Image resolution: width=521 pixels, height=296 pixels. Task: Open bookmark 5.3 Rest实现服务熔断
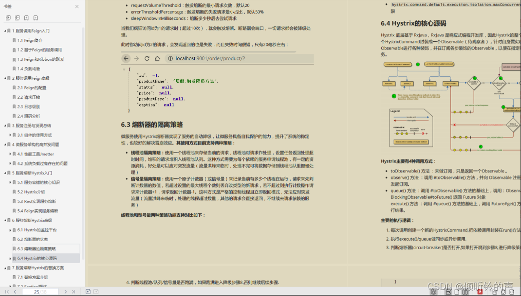[x=37, y=201]
